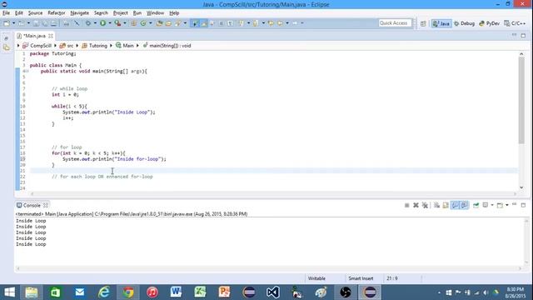Toggle Show Console When Standard Error Changes

[x=464, y=205]
